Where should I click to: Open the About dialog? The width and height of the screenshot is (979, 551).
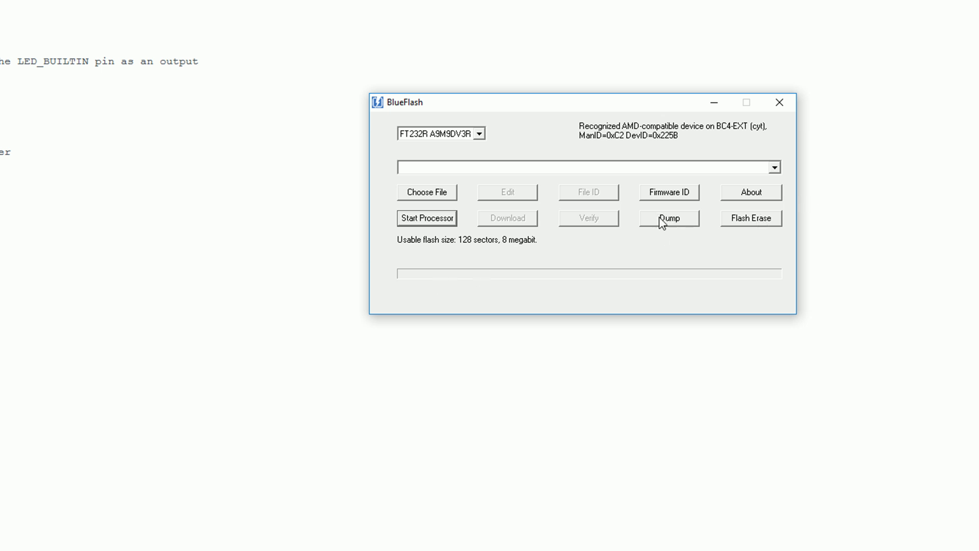coord(751,192)
